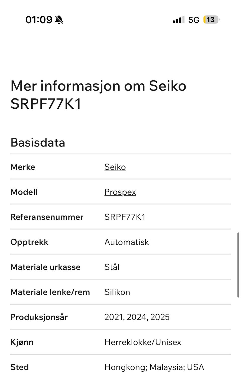Screen dimensions: 241x384
Task: Tap the Basisdata section heading
Action: (x=38, y=143)
